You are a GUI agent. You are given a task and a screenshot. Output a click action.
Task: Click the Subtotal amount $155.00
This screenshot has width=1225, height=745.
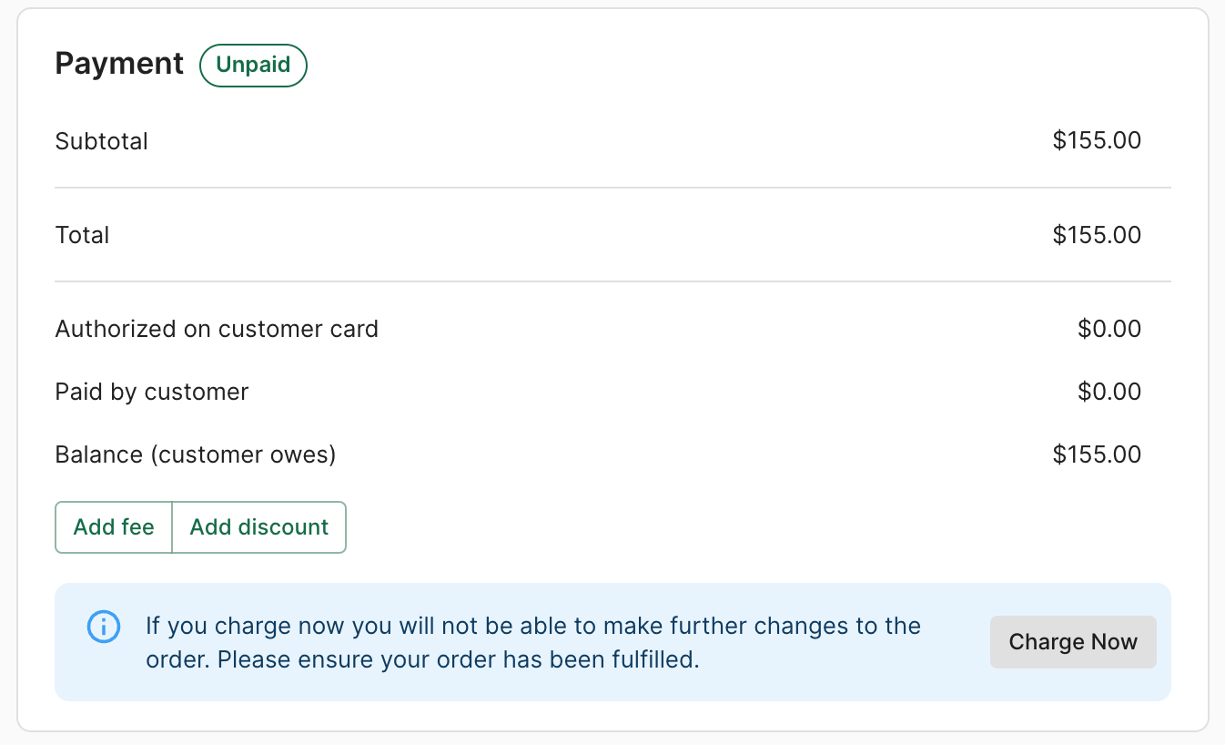click(1097, 140)
